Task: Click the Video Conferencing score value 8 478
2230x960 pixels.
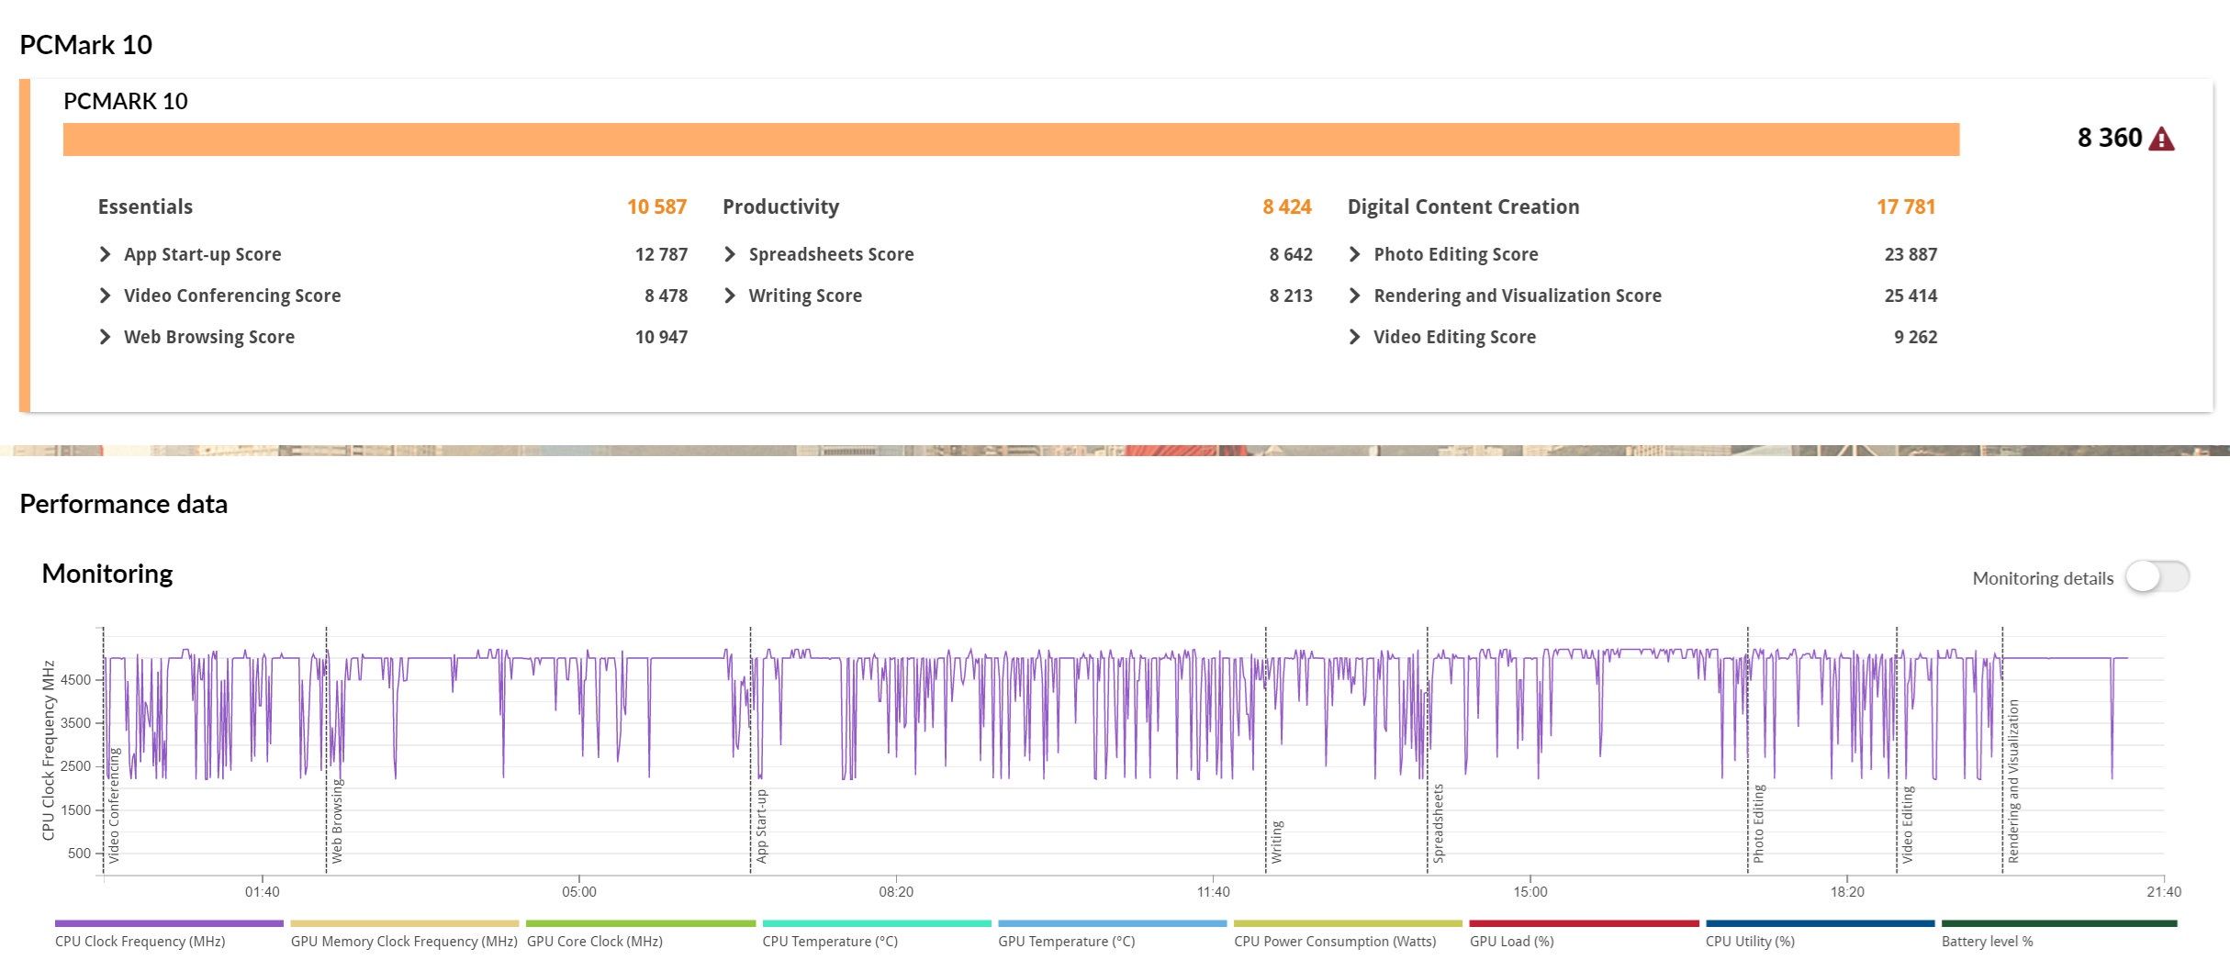Action: tap(666, 296)
